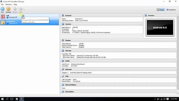Click the Network section icon
The image size is (179, 101).
click(63, 69)
